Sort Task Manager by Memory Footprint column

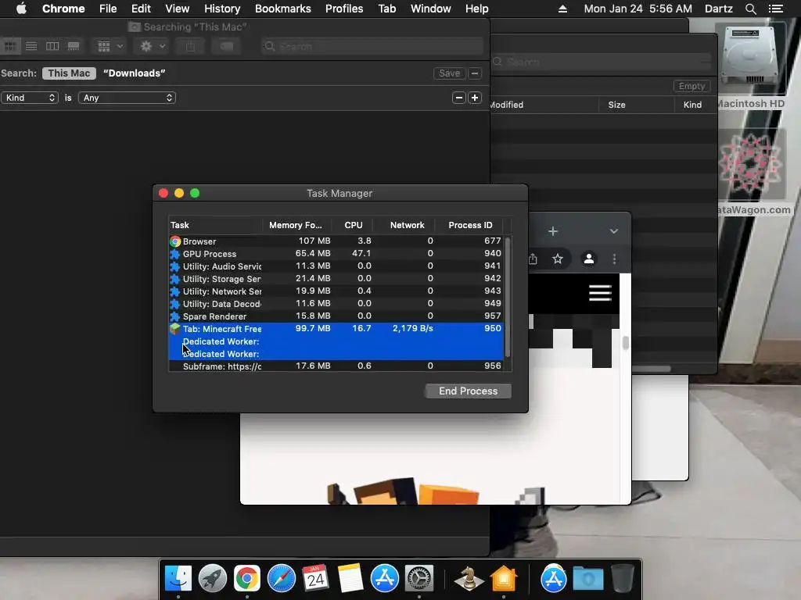[x=296, y=225]
